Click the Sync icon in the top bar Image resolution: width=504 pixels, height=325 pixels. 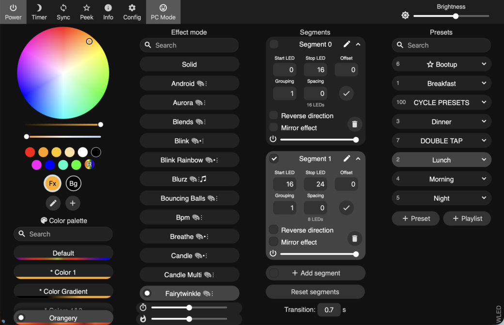coord(63,12)
